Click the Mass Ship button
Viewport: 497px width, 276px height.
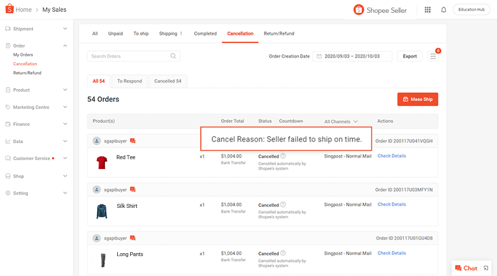(417, 99)
